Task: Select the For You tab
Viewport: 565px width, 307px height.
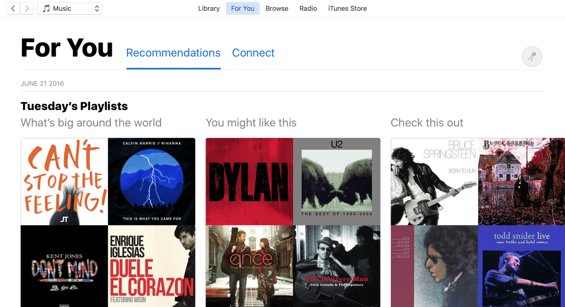Action: (243, 8)
